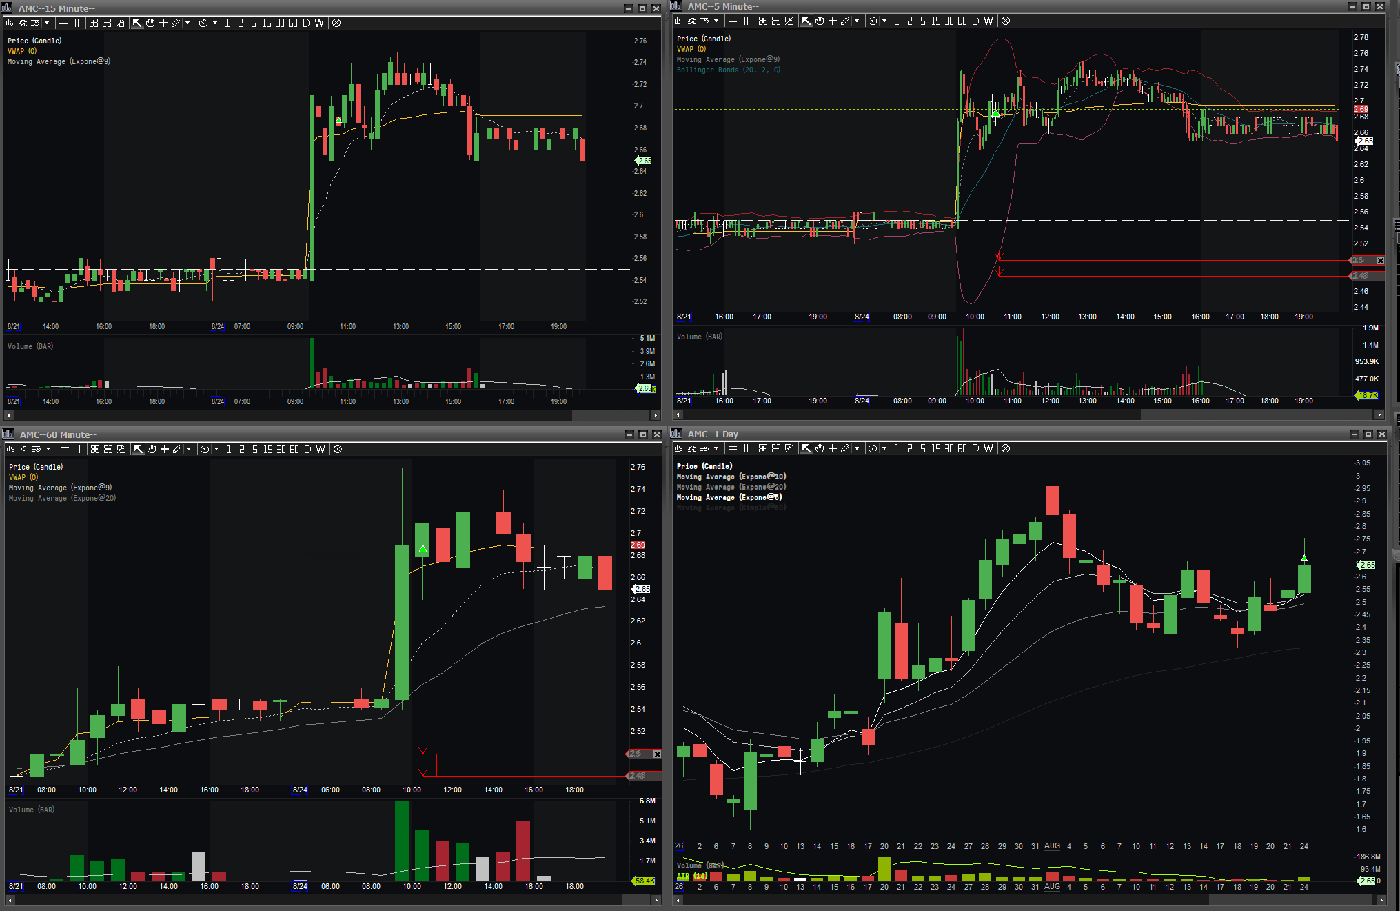
Task: Select hand pan tool in AMC 1 Day chart
Action: 820,448
